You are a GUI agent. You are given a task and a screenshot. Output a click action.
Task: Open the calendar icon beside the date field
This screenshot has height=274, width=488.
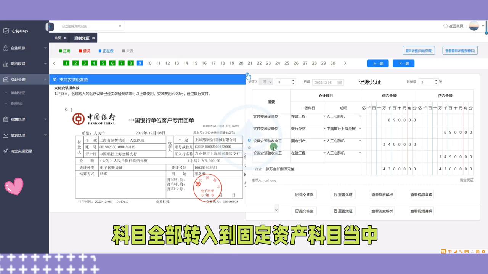click(x=340, y=82)
